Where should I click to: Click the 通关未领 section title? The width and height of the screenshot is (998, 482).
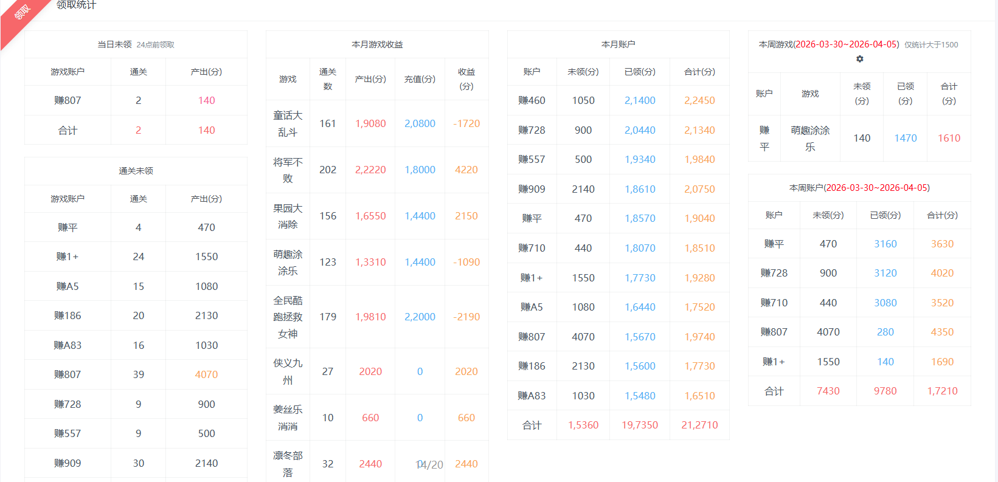point(136,171)
